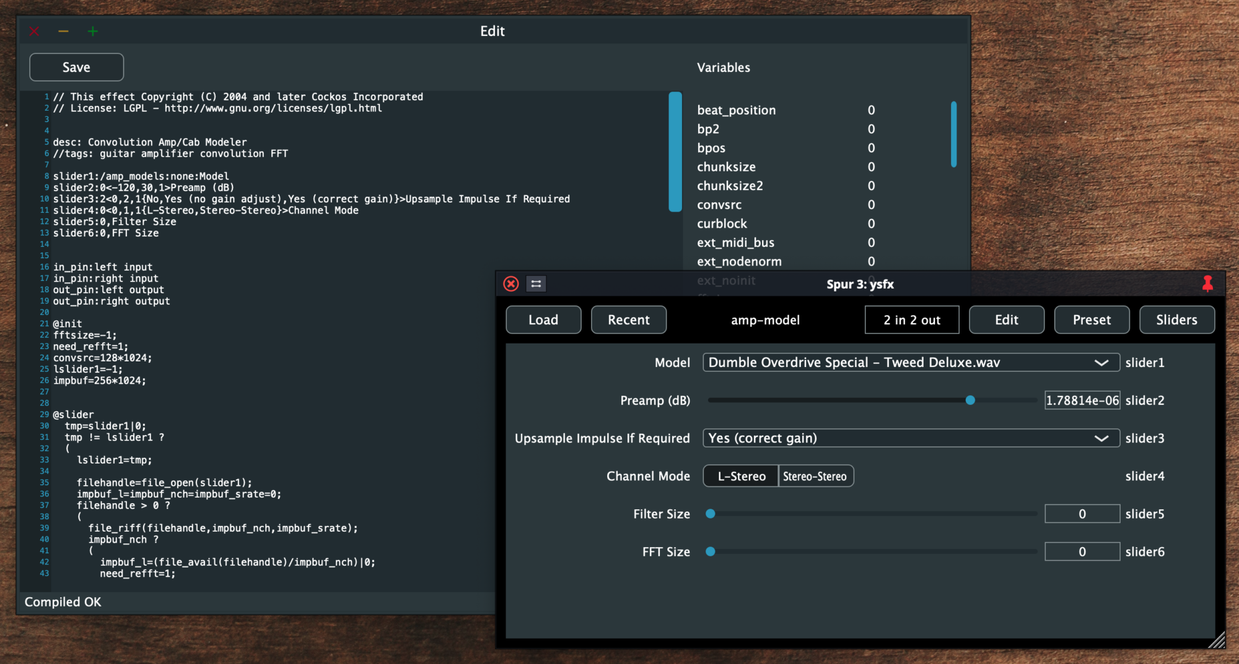This screenshot has height=664, width=1239.
Task: Expand Upsample Impulse If Required dropdown
Action: click(911, 438)
